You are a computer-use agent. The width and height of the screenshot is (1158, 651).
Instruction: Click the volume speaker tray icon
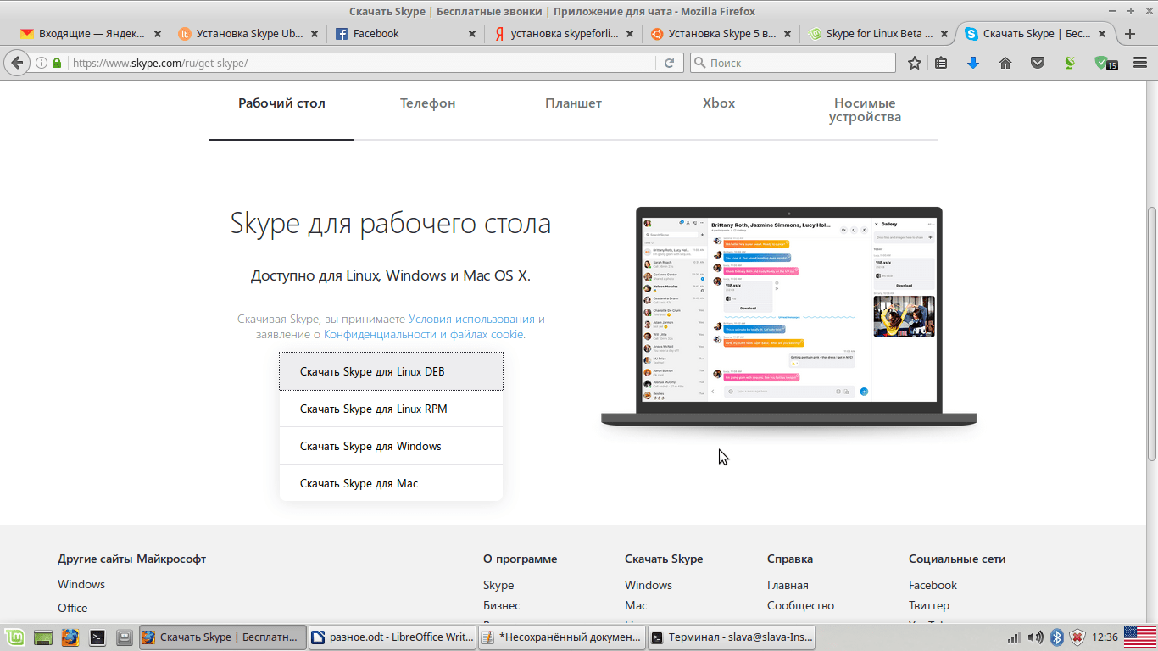tap(1035, 637)
